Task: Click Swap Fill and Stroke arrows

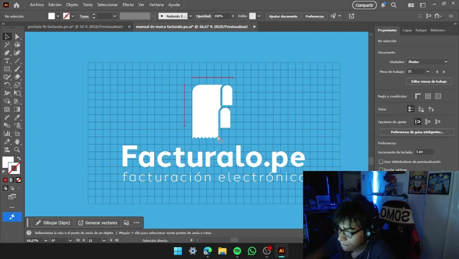Action: [19, 159]
